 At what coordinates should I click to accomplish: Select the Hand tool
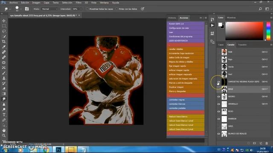[4, 130]
